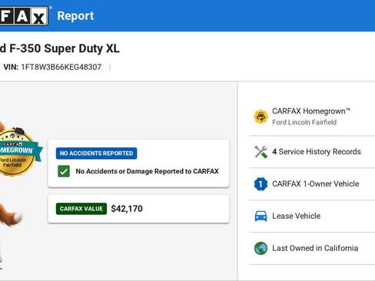Open the CARFAX 1-Owner Vehicle item
This screenshot has height=281, width=375.
click(x=312, y=184)
